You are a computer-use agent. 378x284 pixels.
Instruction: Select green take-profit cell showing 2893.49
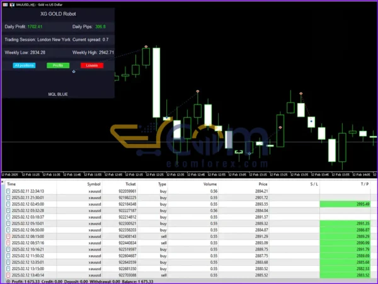point(348,204)
